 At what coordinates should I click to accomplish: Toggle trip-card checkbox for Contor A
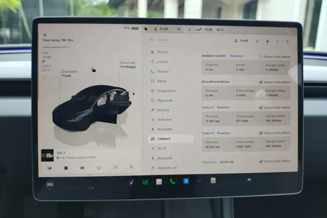(261, 108)
